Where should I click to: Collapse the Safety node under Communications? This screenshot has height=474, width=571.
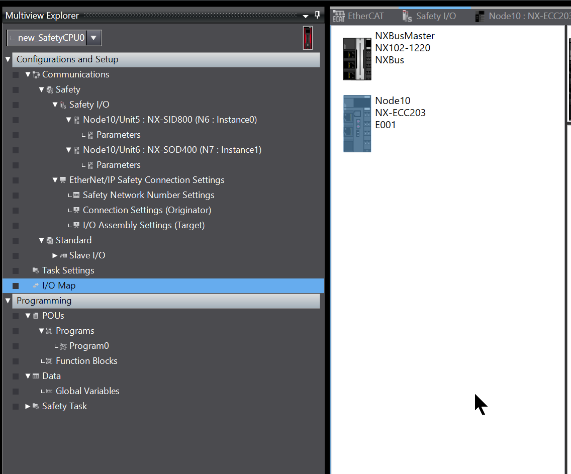tap(41, 89)
